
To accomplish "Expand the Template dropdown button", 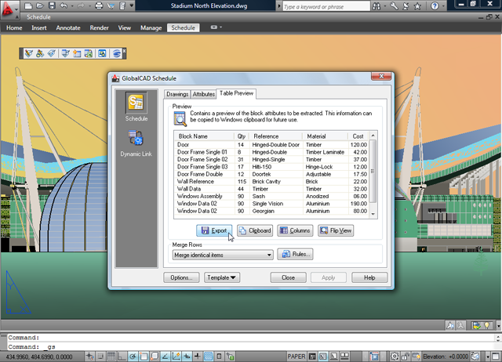I will point(223,277).
